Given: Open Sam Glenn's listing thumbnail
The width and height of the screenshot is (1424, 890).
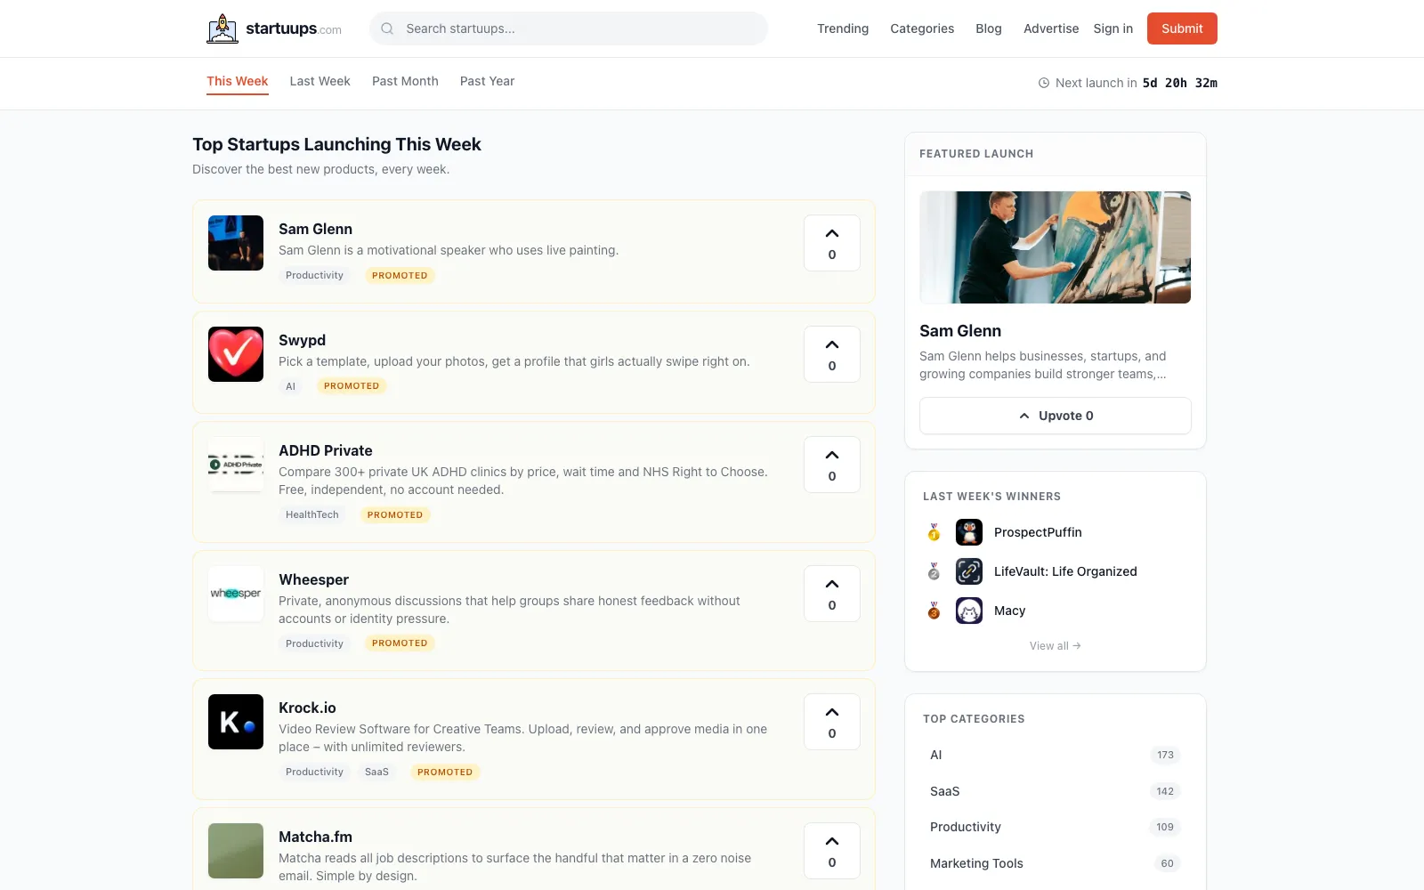Looking at the screenshot, I should pos(236,243).
